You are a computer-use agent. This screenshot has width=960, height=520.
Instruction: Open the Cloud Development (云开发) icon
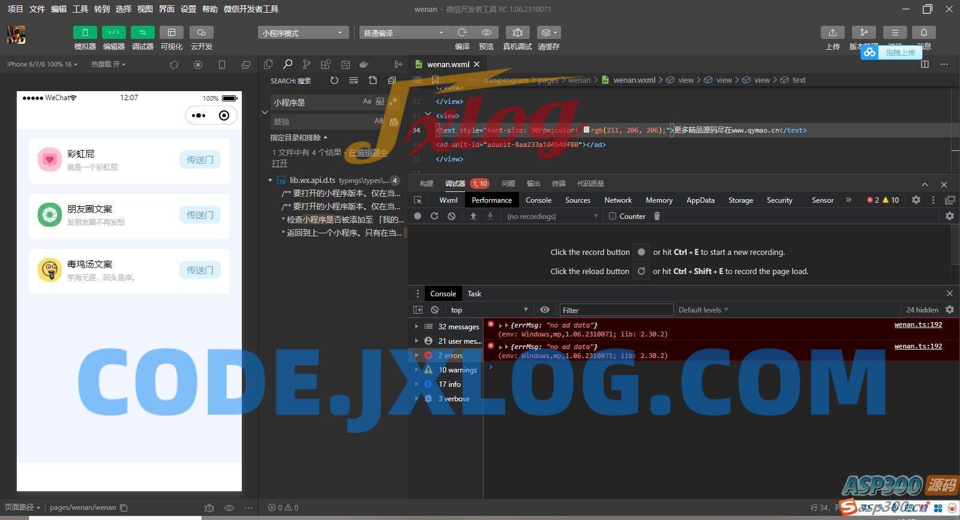pyautogui.click(x=202, y=32)
